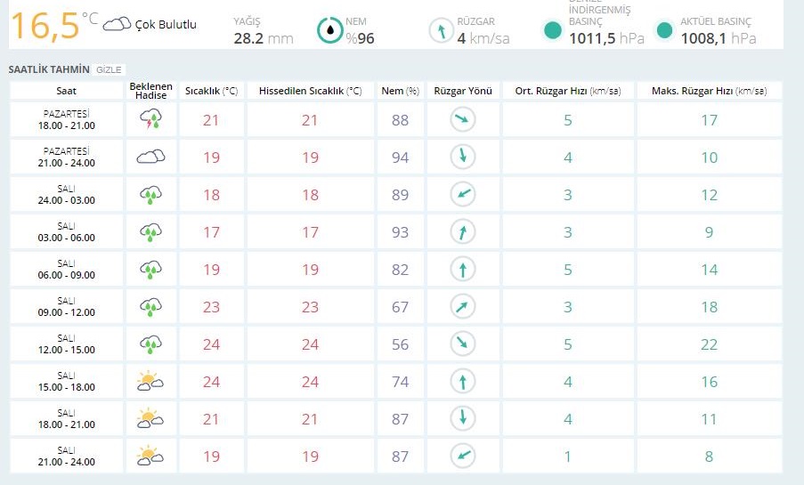Click the Hissedilen Sıcaklık (°C) column header
Image resolution: width=804 pixels, height=485 pixels.
(310, 91)
